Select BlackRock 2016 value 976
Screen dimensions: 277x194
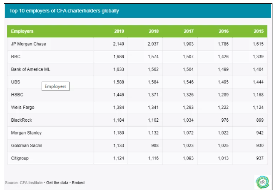(225, 120)
